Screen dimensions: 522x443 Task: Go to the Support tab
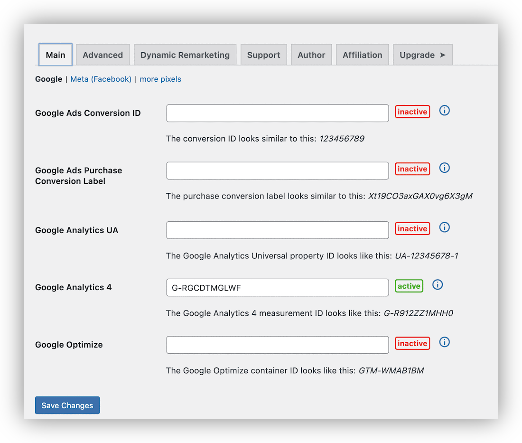pyautogui.click(x=263, y=55)
